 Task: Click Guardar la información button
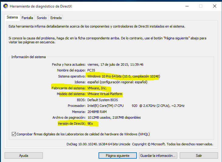coord(158,156)
